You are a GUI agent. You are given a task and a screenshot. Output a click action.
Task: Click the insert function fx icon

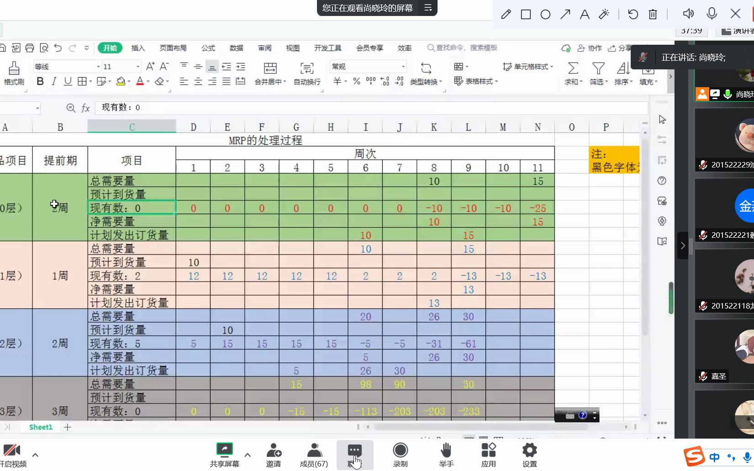point(85,108)
